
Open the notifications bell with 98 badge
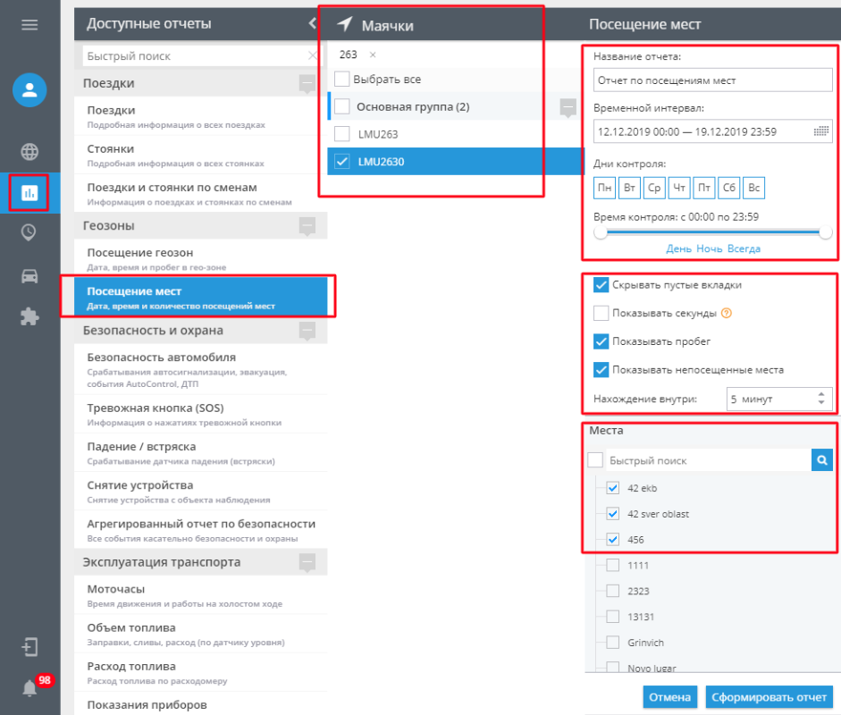pyautogui.click(x=30, y=687)
